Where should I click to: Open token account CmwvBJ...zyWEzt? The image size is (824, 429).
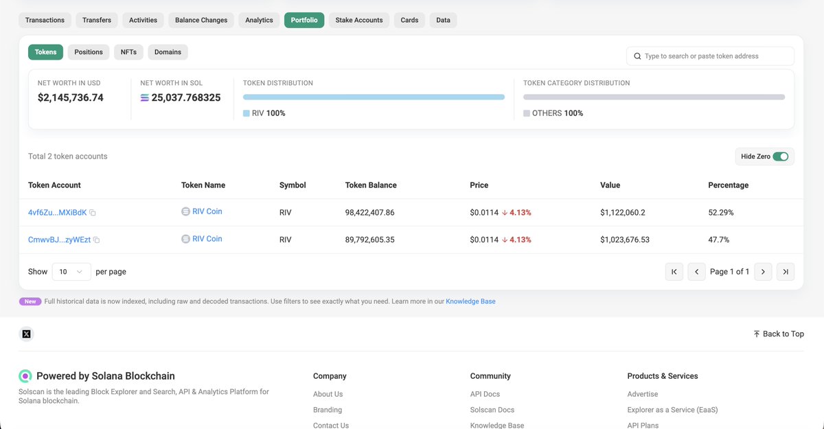(60, 240)
